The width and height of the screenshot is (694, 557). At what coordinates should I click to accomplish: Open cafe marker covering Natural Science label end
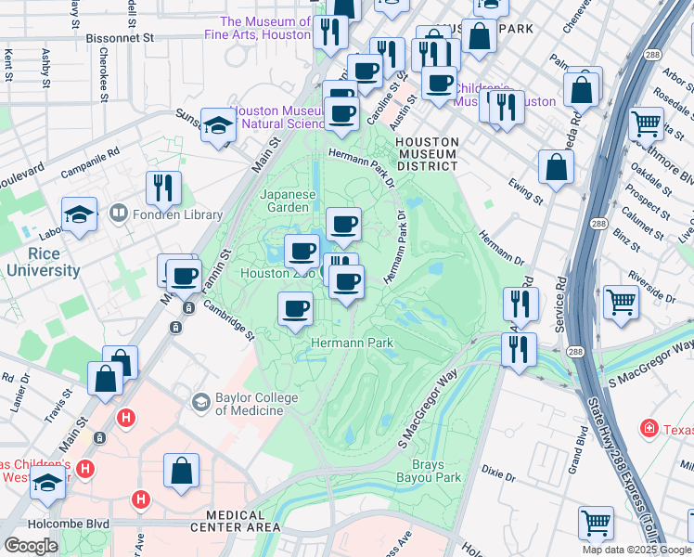click(x=341, y=115)
